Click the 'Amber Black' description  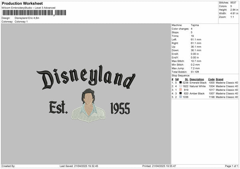tap(197, 94)
